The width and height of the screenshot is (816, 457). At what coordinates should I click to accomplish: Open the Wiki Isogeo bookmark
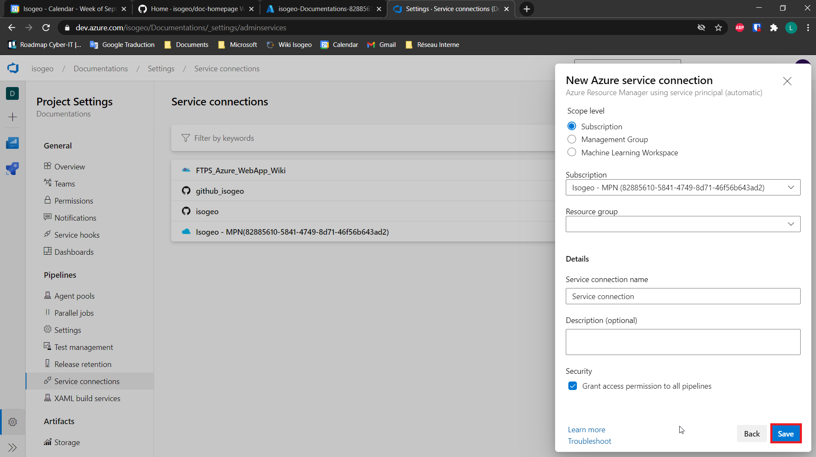pyautogui.click(x=289, y=44)
